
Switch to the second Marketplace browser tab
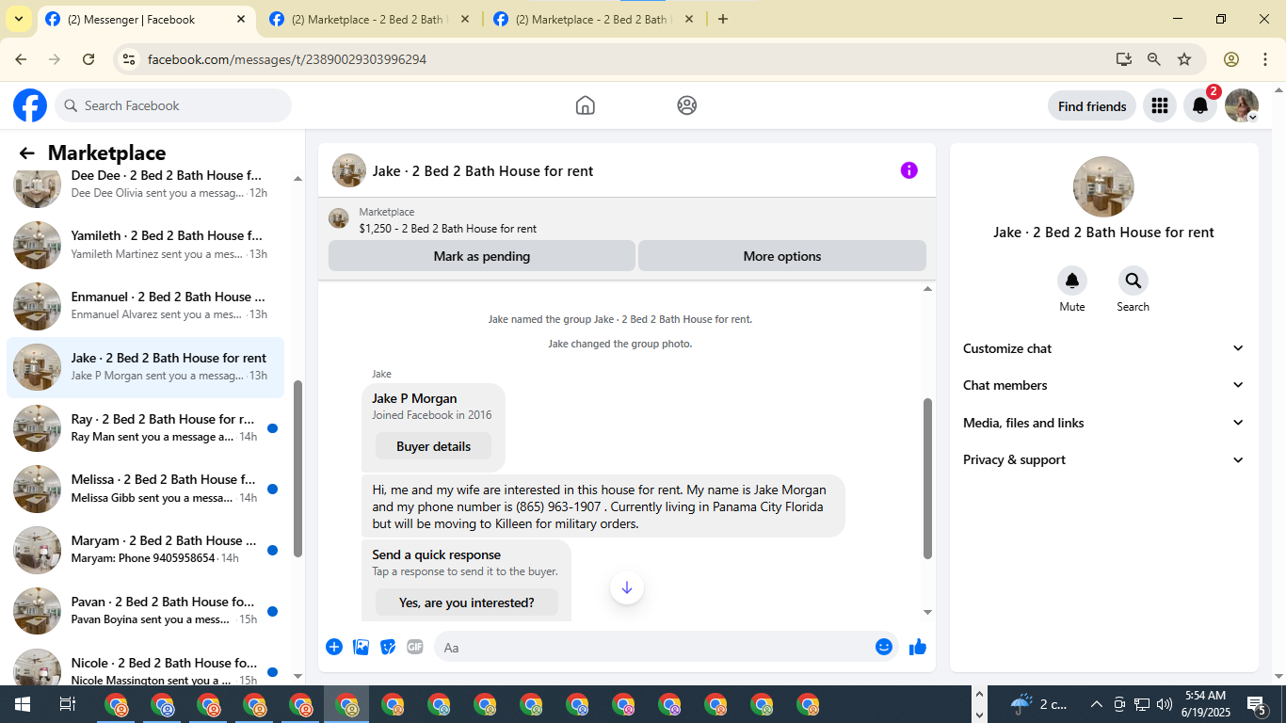point(369,20)
